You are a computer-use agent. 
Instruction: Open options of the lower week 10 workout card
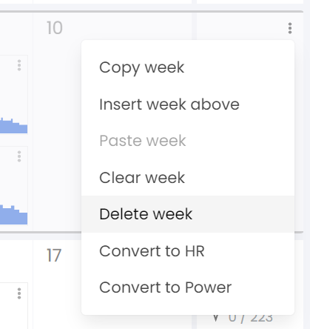(19, 156)
